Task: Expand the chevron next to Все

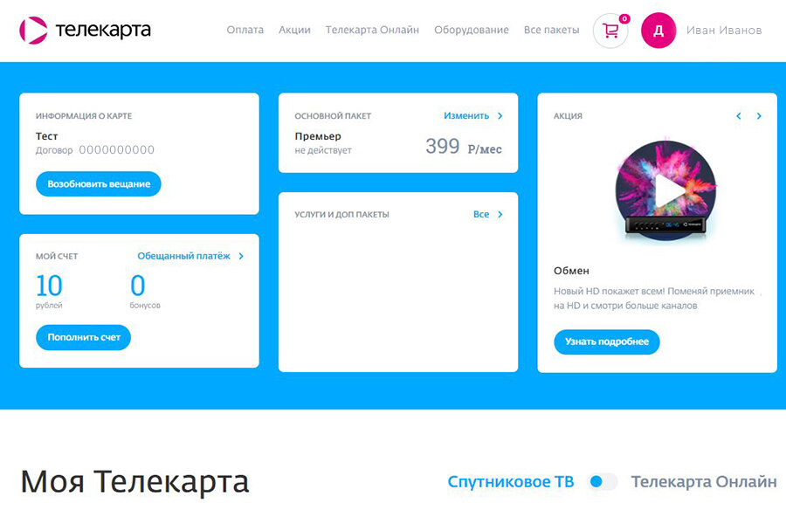Action: coord(500,215)
